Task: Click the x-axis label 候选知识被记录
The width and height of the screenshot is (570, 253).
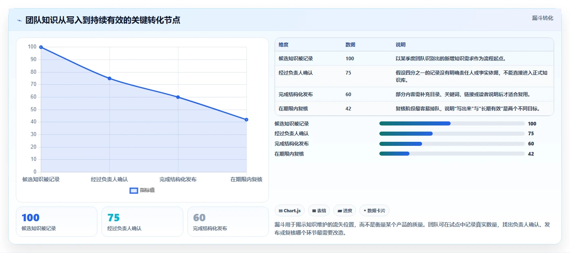Action: coord(41,179)
